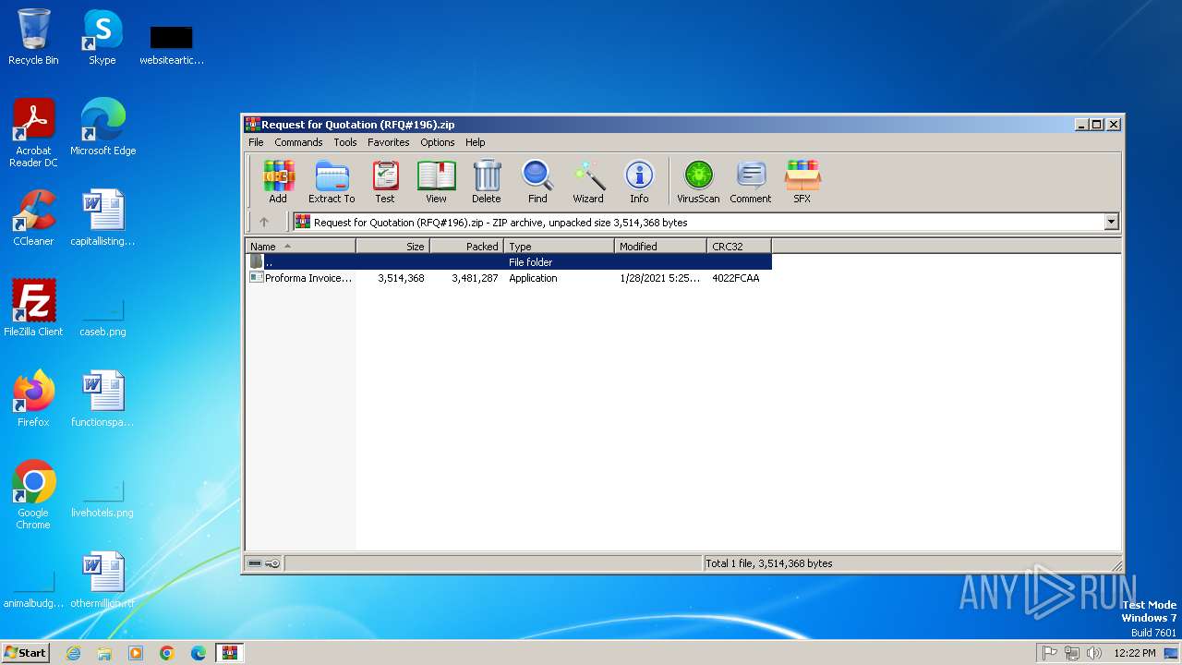This screenshot has height=665, width=1182.
Task: Select the Microsoft Edge desktop shortcut
Action: click(x=103, y=127)
